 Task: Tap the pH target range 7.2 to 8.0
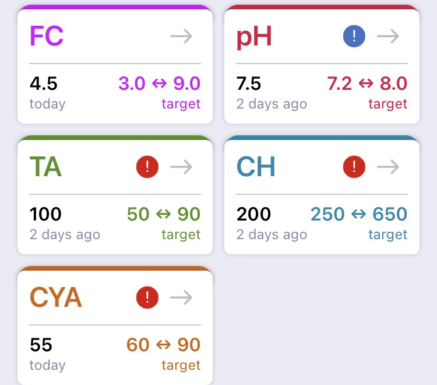(x=367, y=83)
